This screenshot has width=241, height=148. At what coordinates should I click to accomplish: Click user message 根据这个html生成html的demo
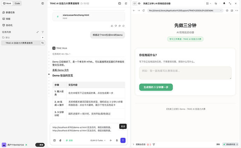[x=108, y=35]
